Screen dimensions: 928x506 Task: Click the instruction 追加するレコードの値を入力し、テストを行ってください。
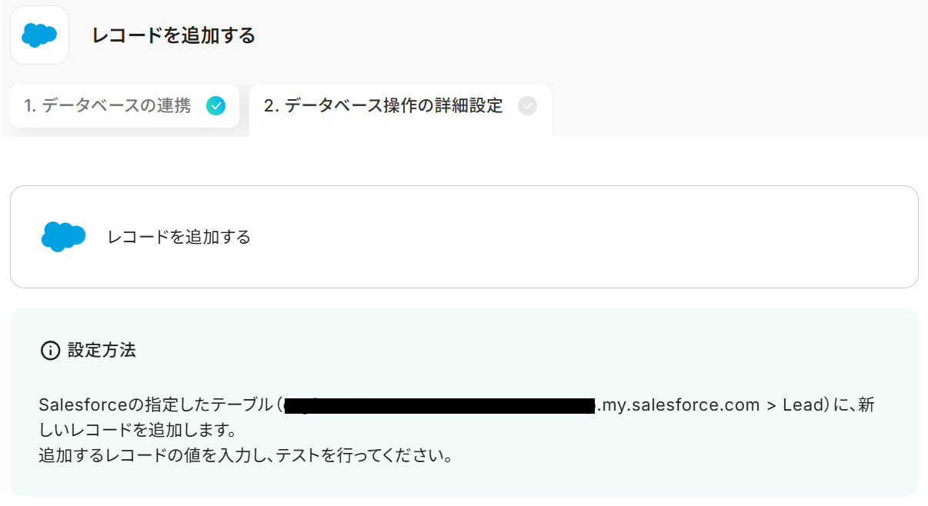tap(245, 455)
